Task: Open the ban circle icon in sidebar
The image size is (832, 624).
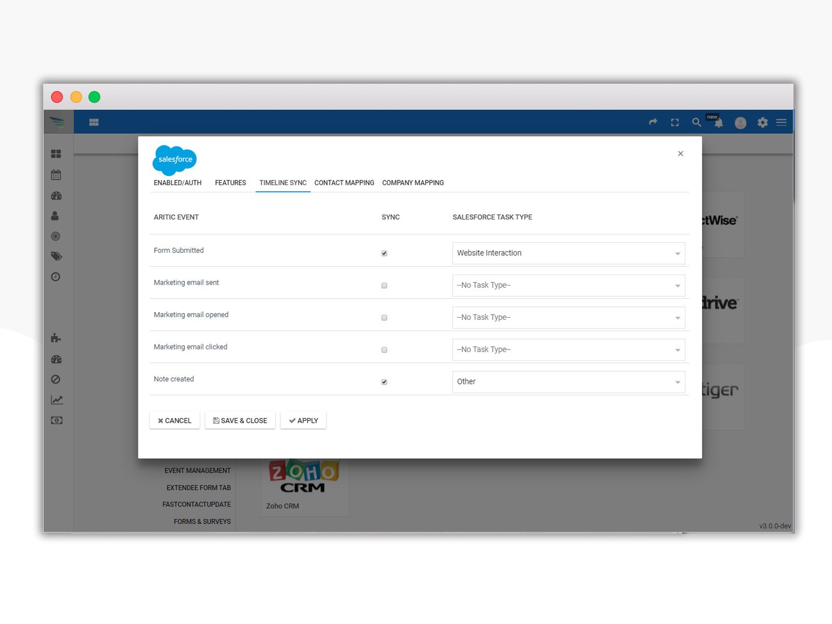Action: [x=56, y=380]
